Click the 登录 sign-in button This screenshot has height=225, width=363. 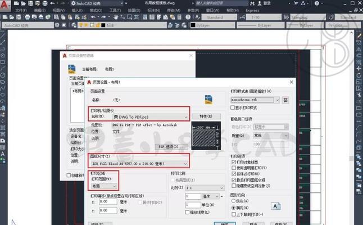[x=264, y=3]
